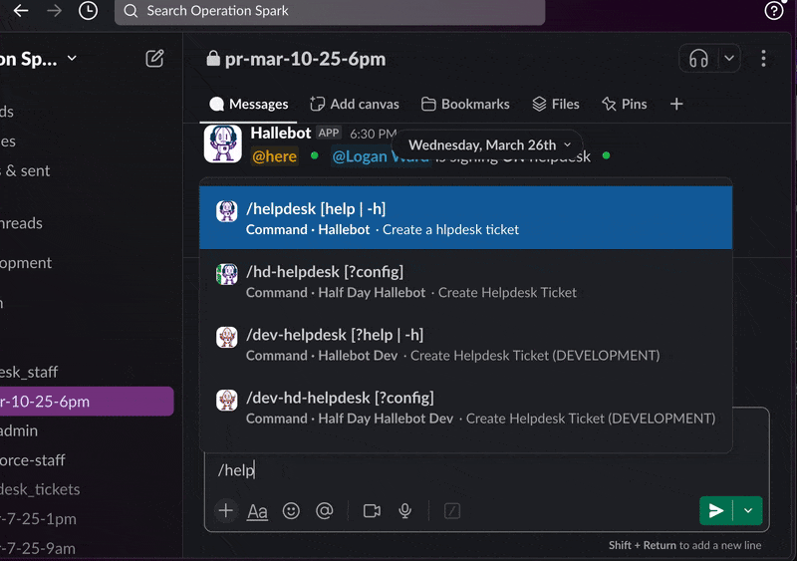
Task: Insert a mention with @ icon
Action: coord(325,510)
